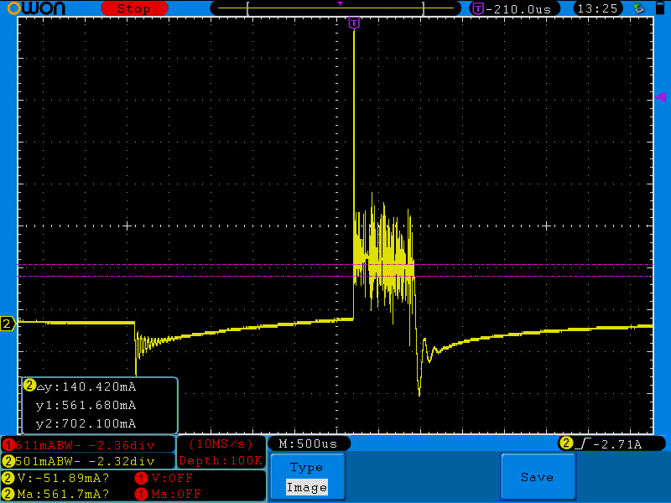
Task: Click the channel 2 cursor readout badge
Action: pyautogui.click(x=29, y=386)
